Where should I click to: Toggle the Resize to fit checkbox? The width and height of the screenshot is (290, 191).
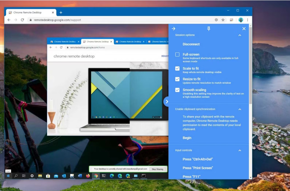[x=177, y=79]
